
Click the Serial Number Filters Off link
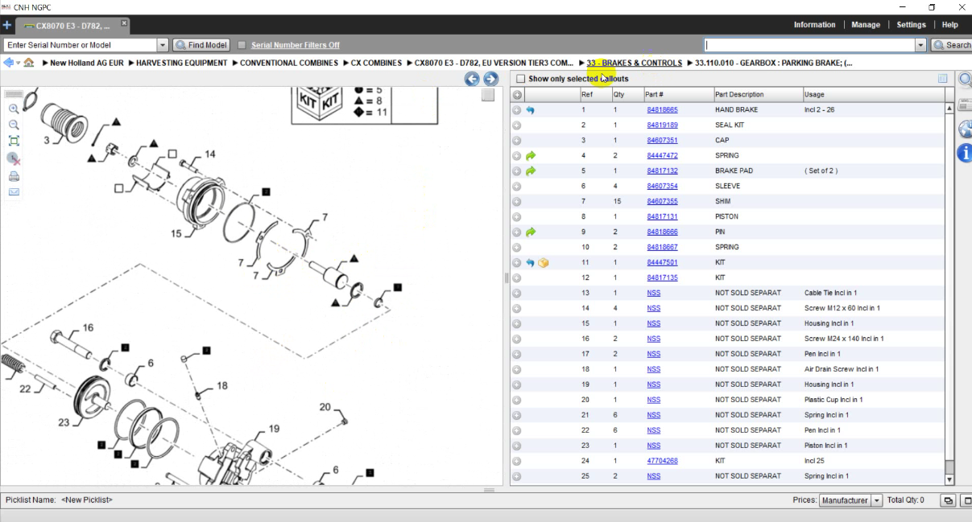[x=296, y=46]
